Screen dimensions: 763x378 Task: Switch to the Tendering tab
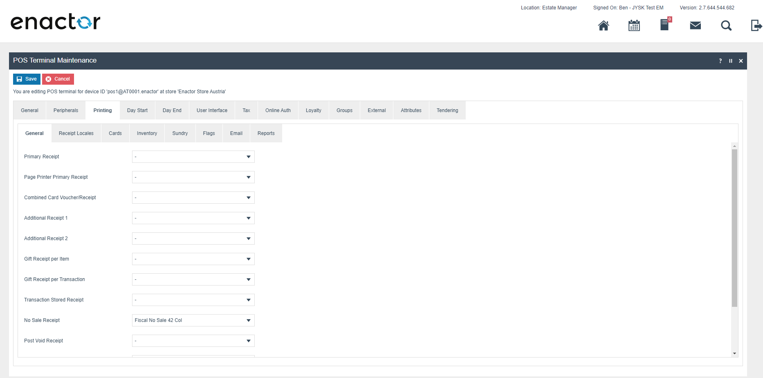pyautogui.click(x=447, y=110)
